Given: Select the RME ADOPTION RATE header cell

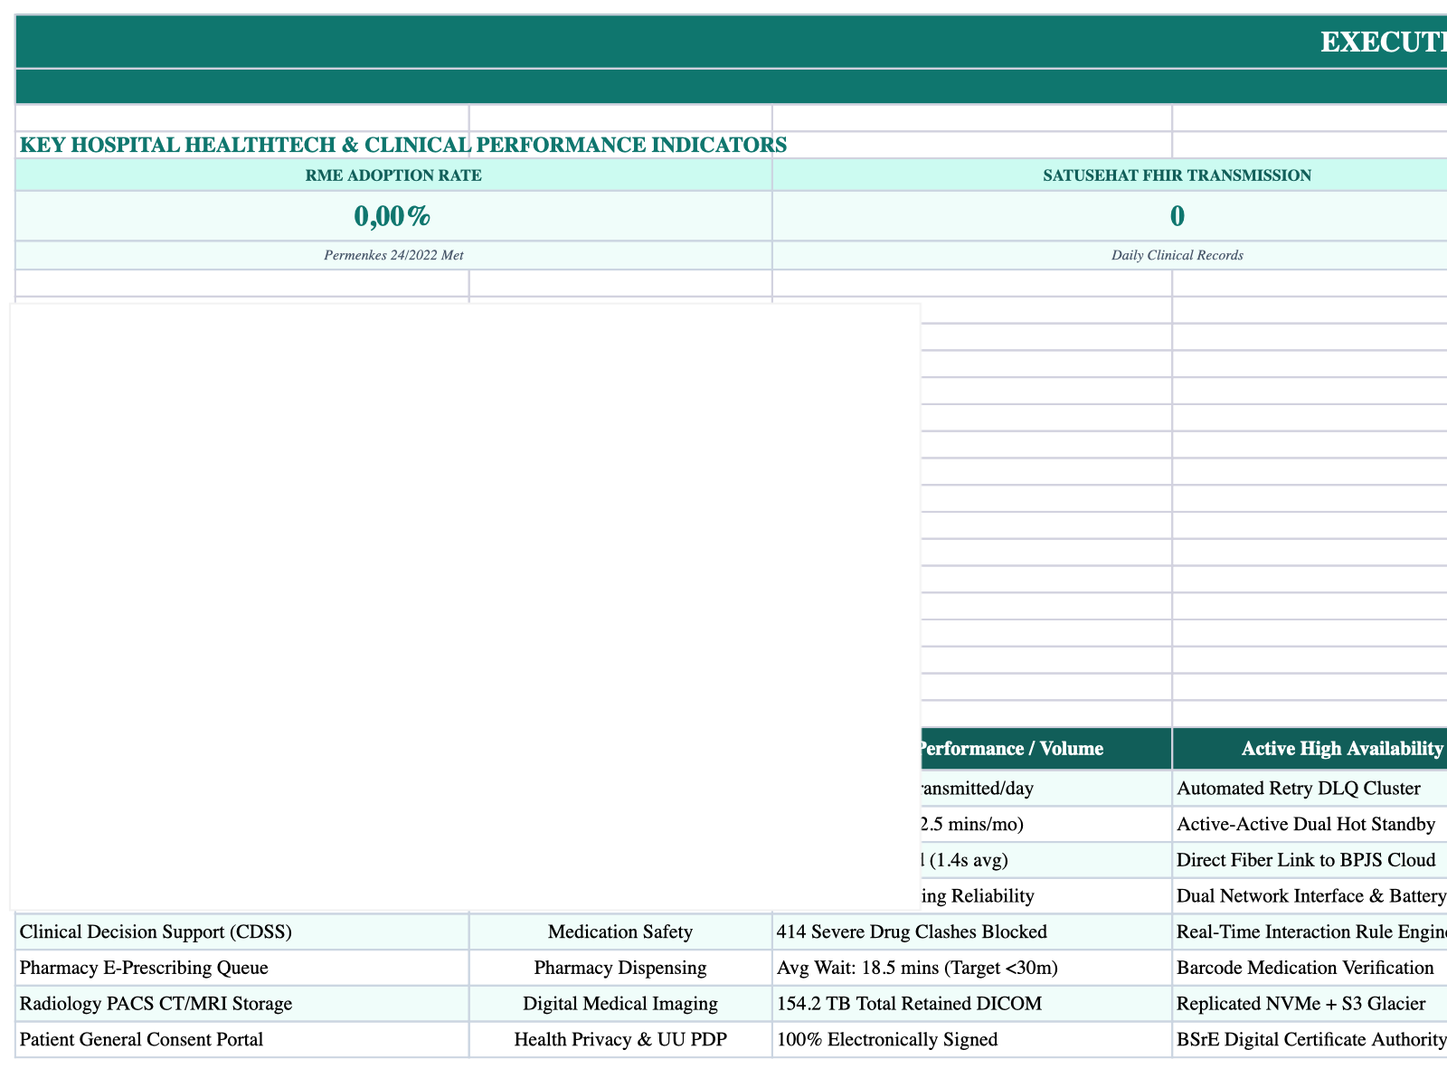Looking at the screenshot, I should tap(393, 175).
